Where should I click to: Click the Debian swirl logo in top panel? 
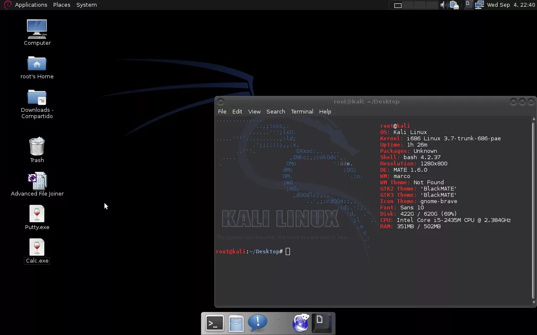(8, 5)
